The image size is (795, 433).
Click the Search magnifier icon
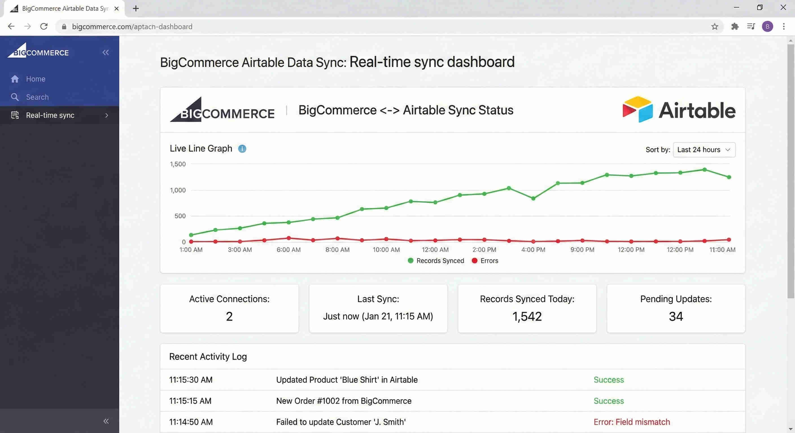tap(15, 97)
